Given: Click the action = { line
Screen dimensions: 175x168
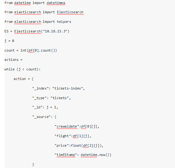Looking at the screenshot, I should (23, 79).
